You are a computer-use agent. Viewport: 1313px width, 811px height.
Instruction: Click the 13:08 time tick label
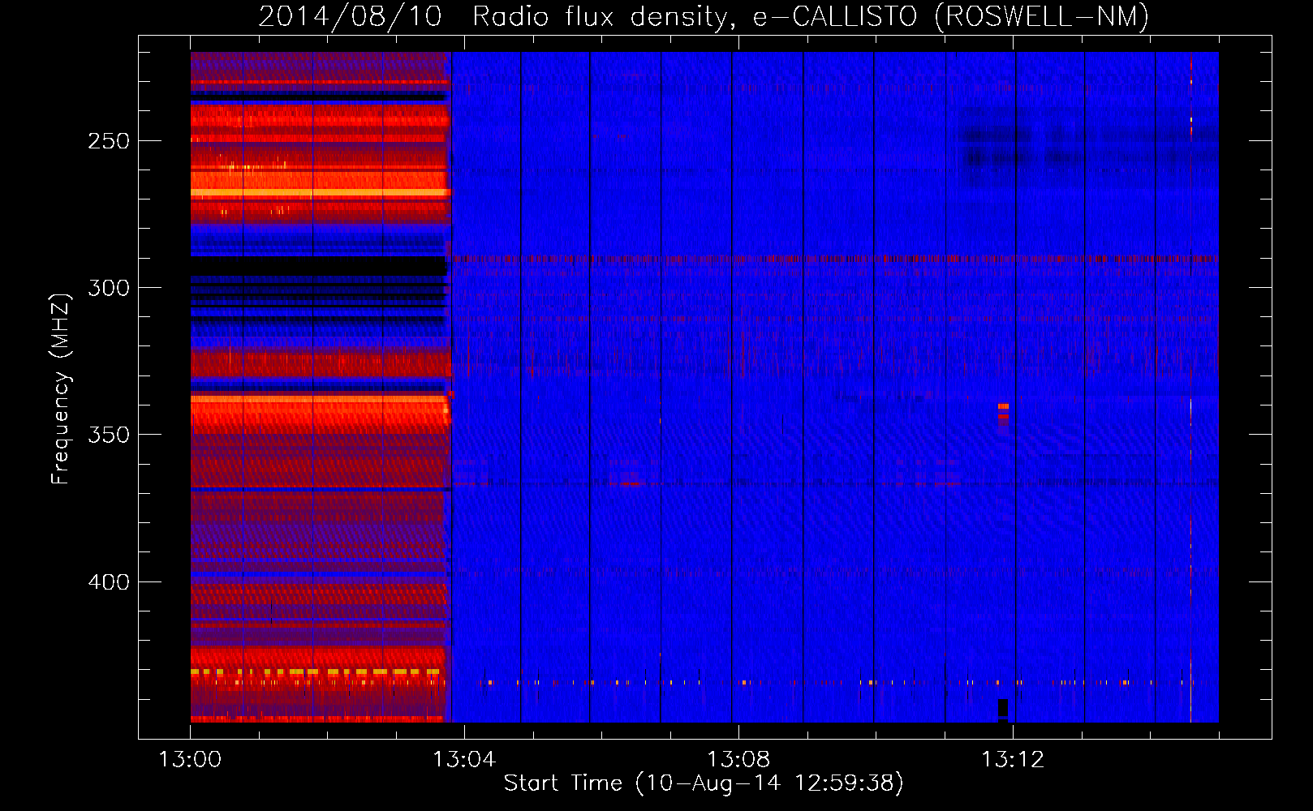(738, 760)
